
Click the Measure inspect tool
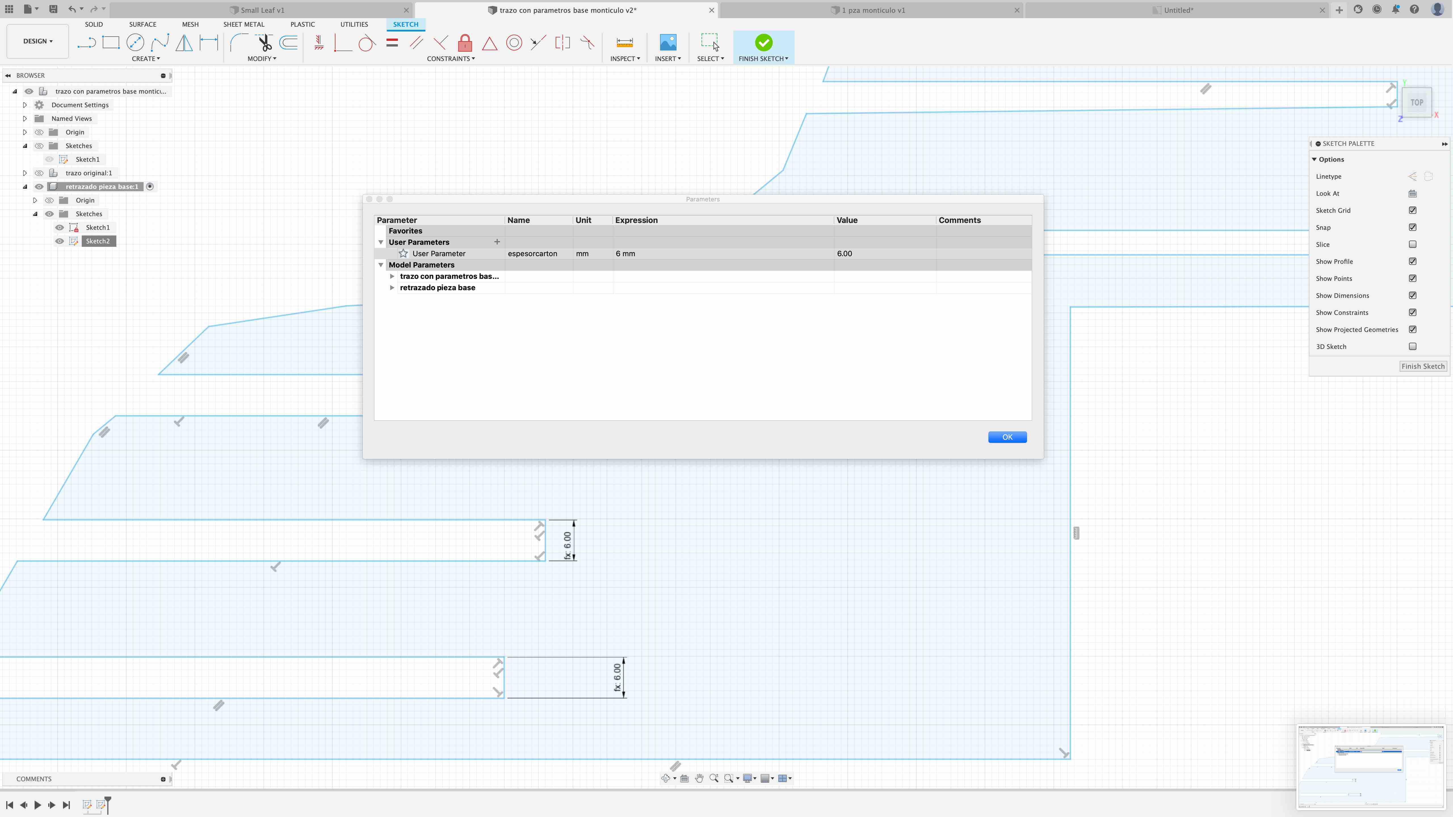pos(624,43)
